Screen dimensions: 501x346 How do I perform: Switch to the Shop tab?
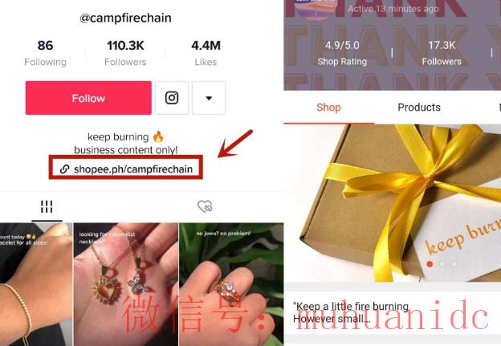(328, 108)
